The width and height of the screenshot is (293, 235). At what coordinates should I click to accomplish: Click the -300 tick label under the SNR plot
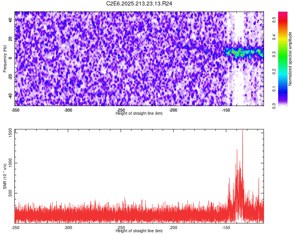[x=68, y=228]
